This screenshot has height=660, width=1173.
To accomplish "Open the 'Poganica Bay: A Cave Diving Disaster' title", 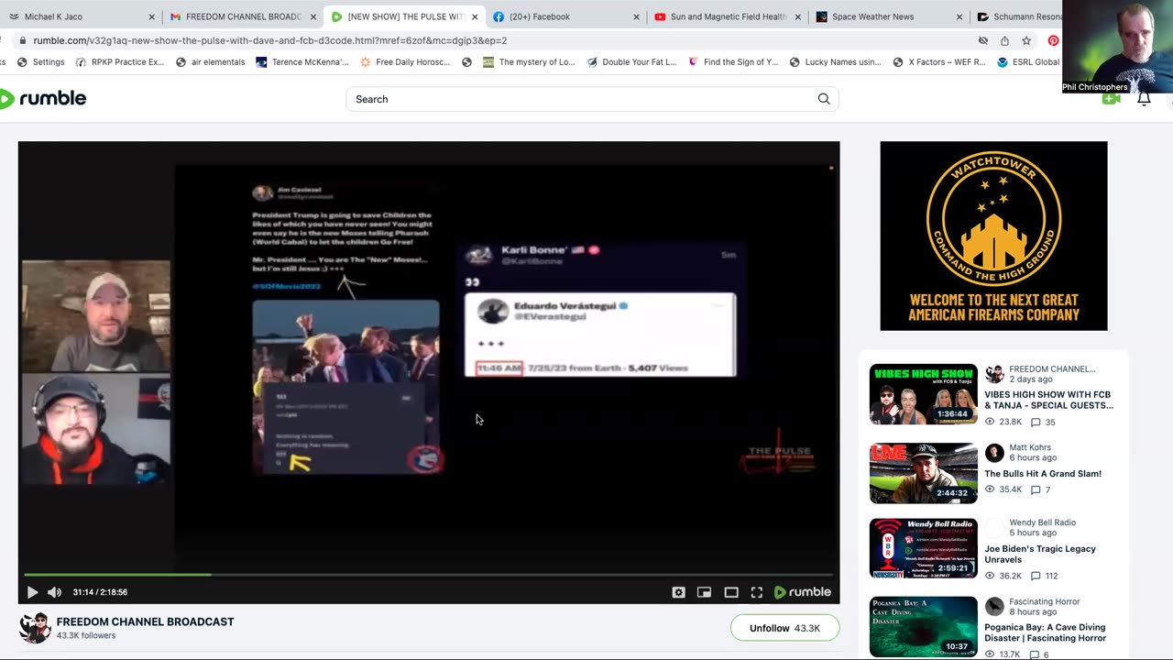I will (1045, 632).
